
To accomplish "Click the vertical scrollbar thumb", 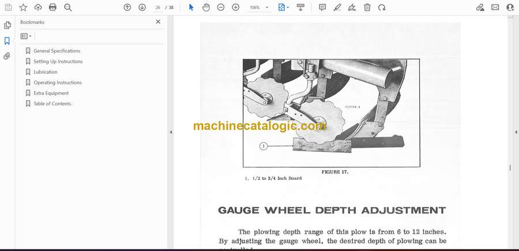I will coord(510,168).
